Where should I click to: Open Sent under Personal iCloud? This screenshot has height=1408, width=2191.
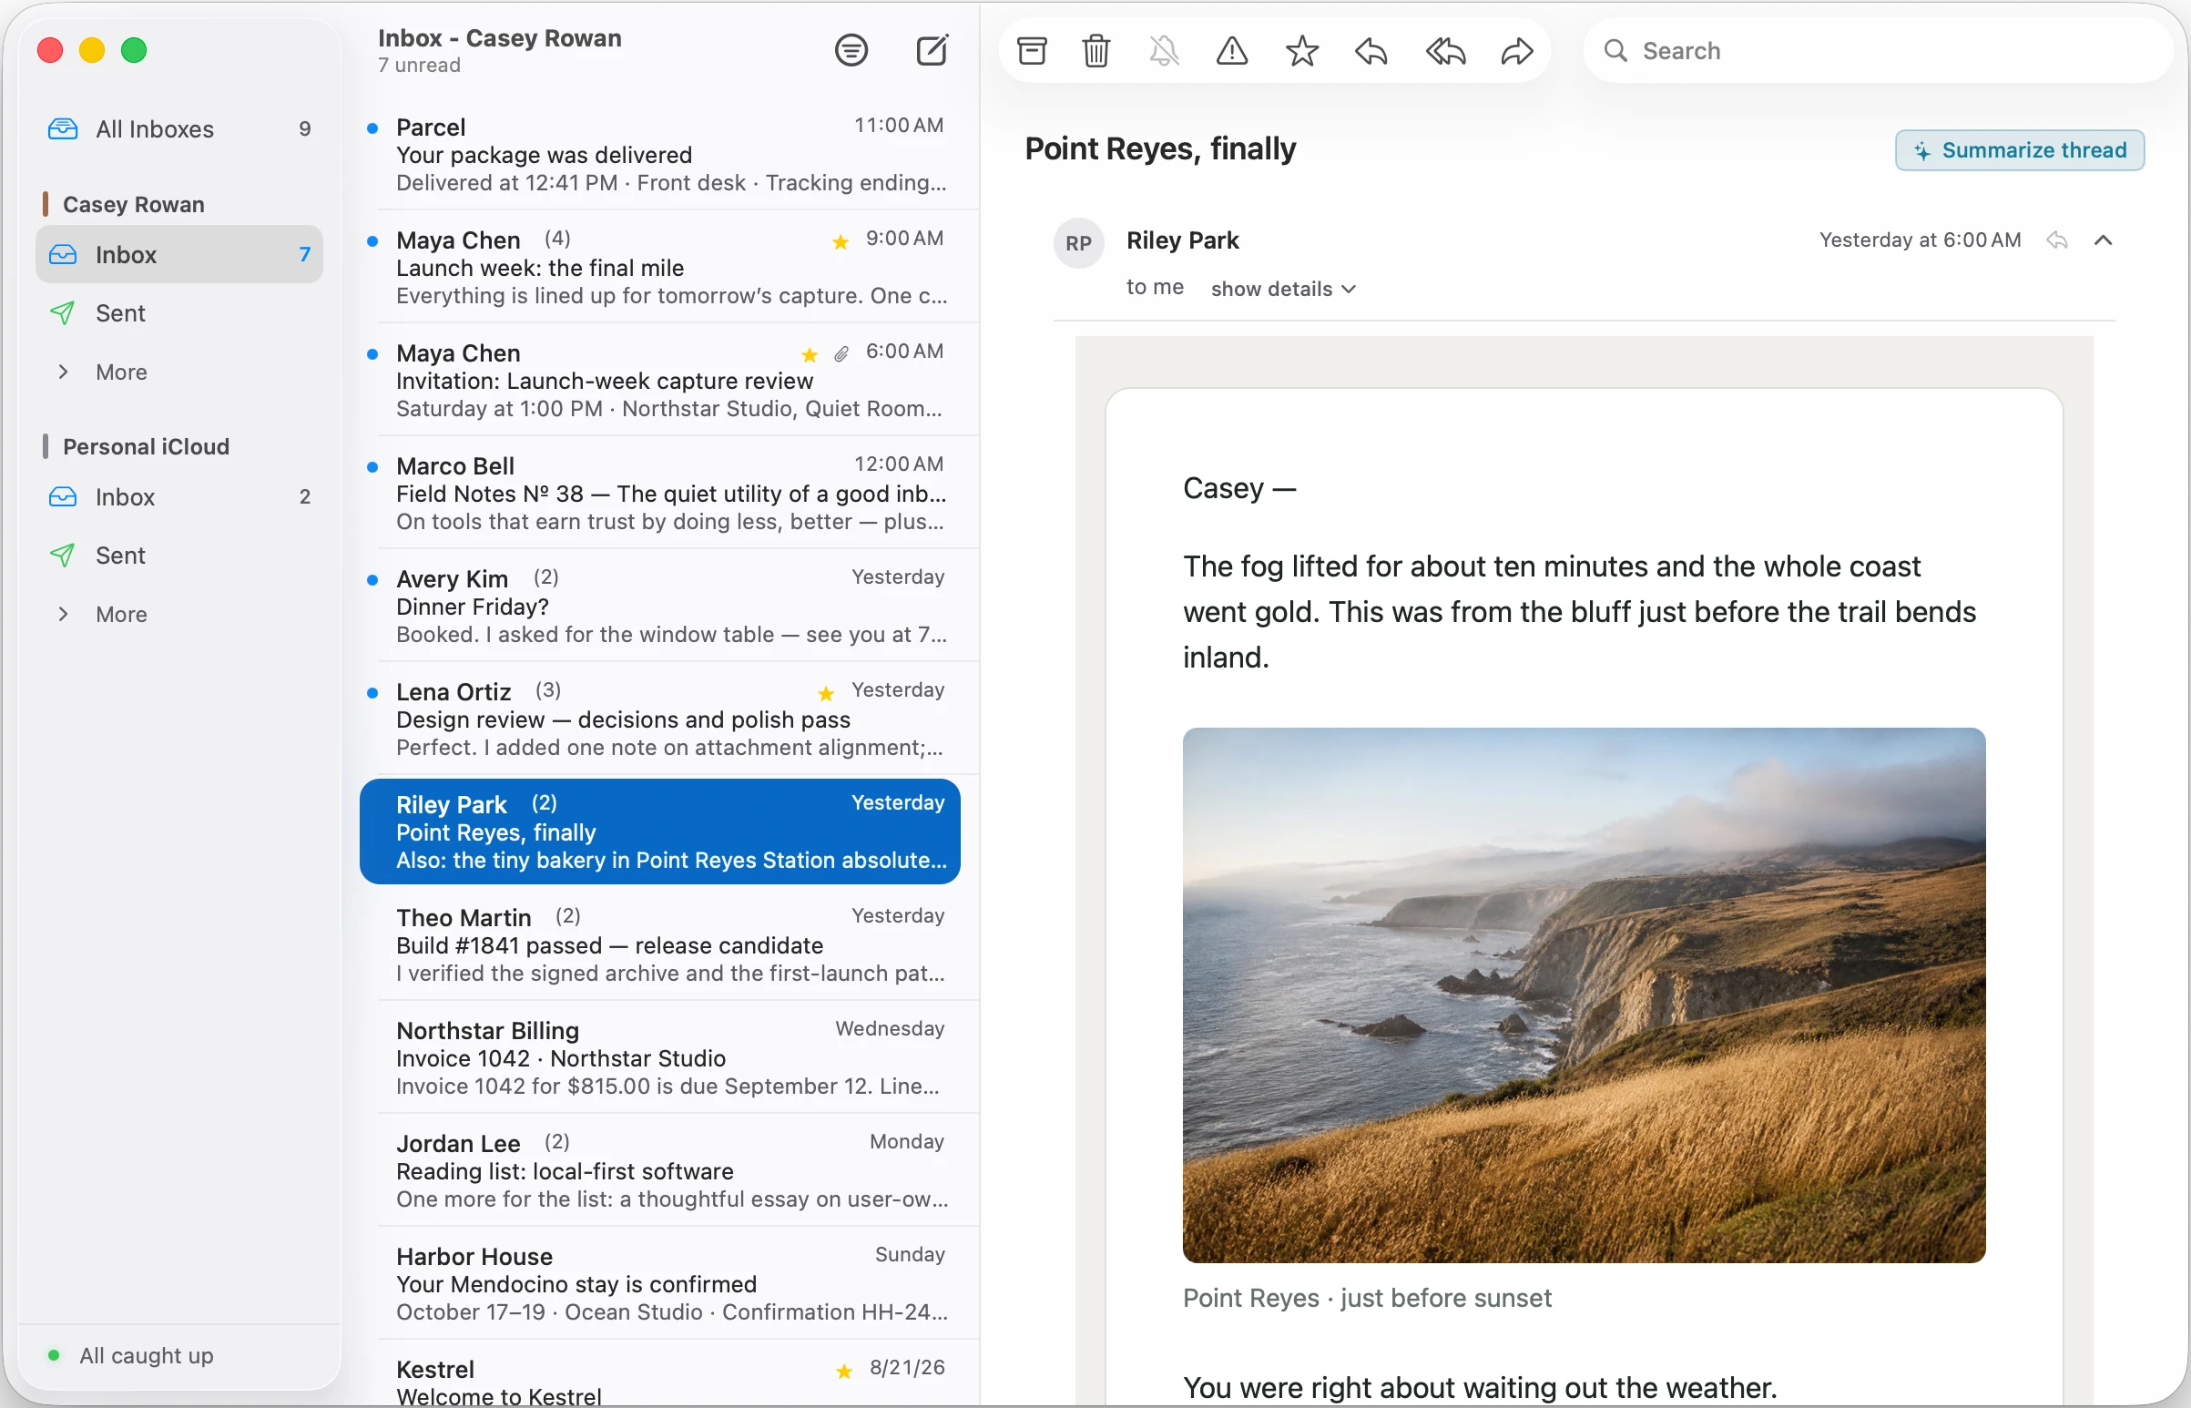pyautogui.click(x=179, y=555)
